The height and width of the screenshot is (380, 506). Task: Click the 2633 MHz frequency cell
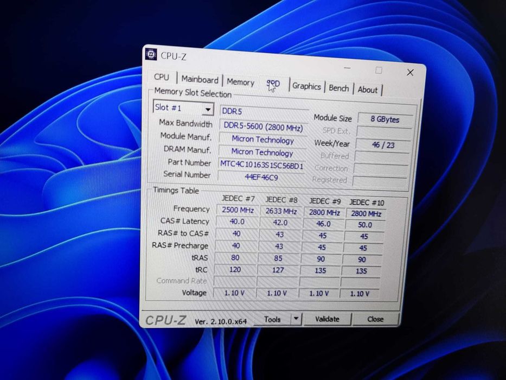[x=281, y=211]
